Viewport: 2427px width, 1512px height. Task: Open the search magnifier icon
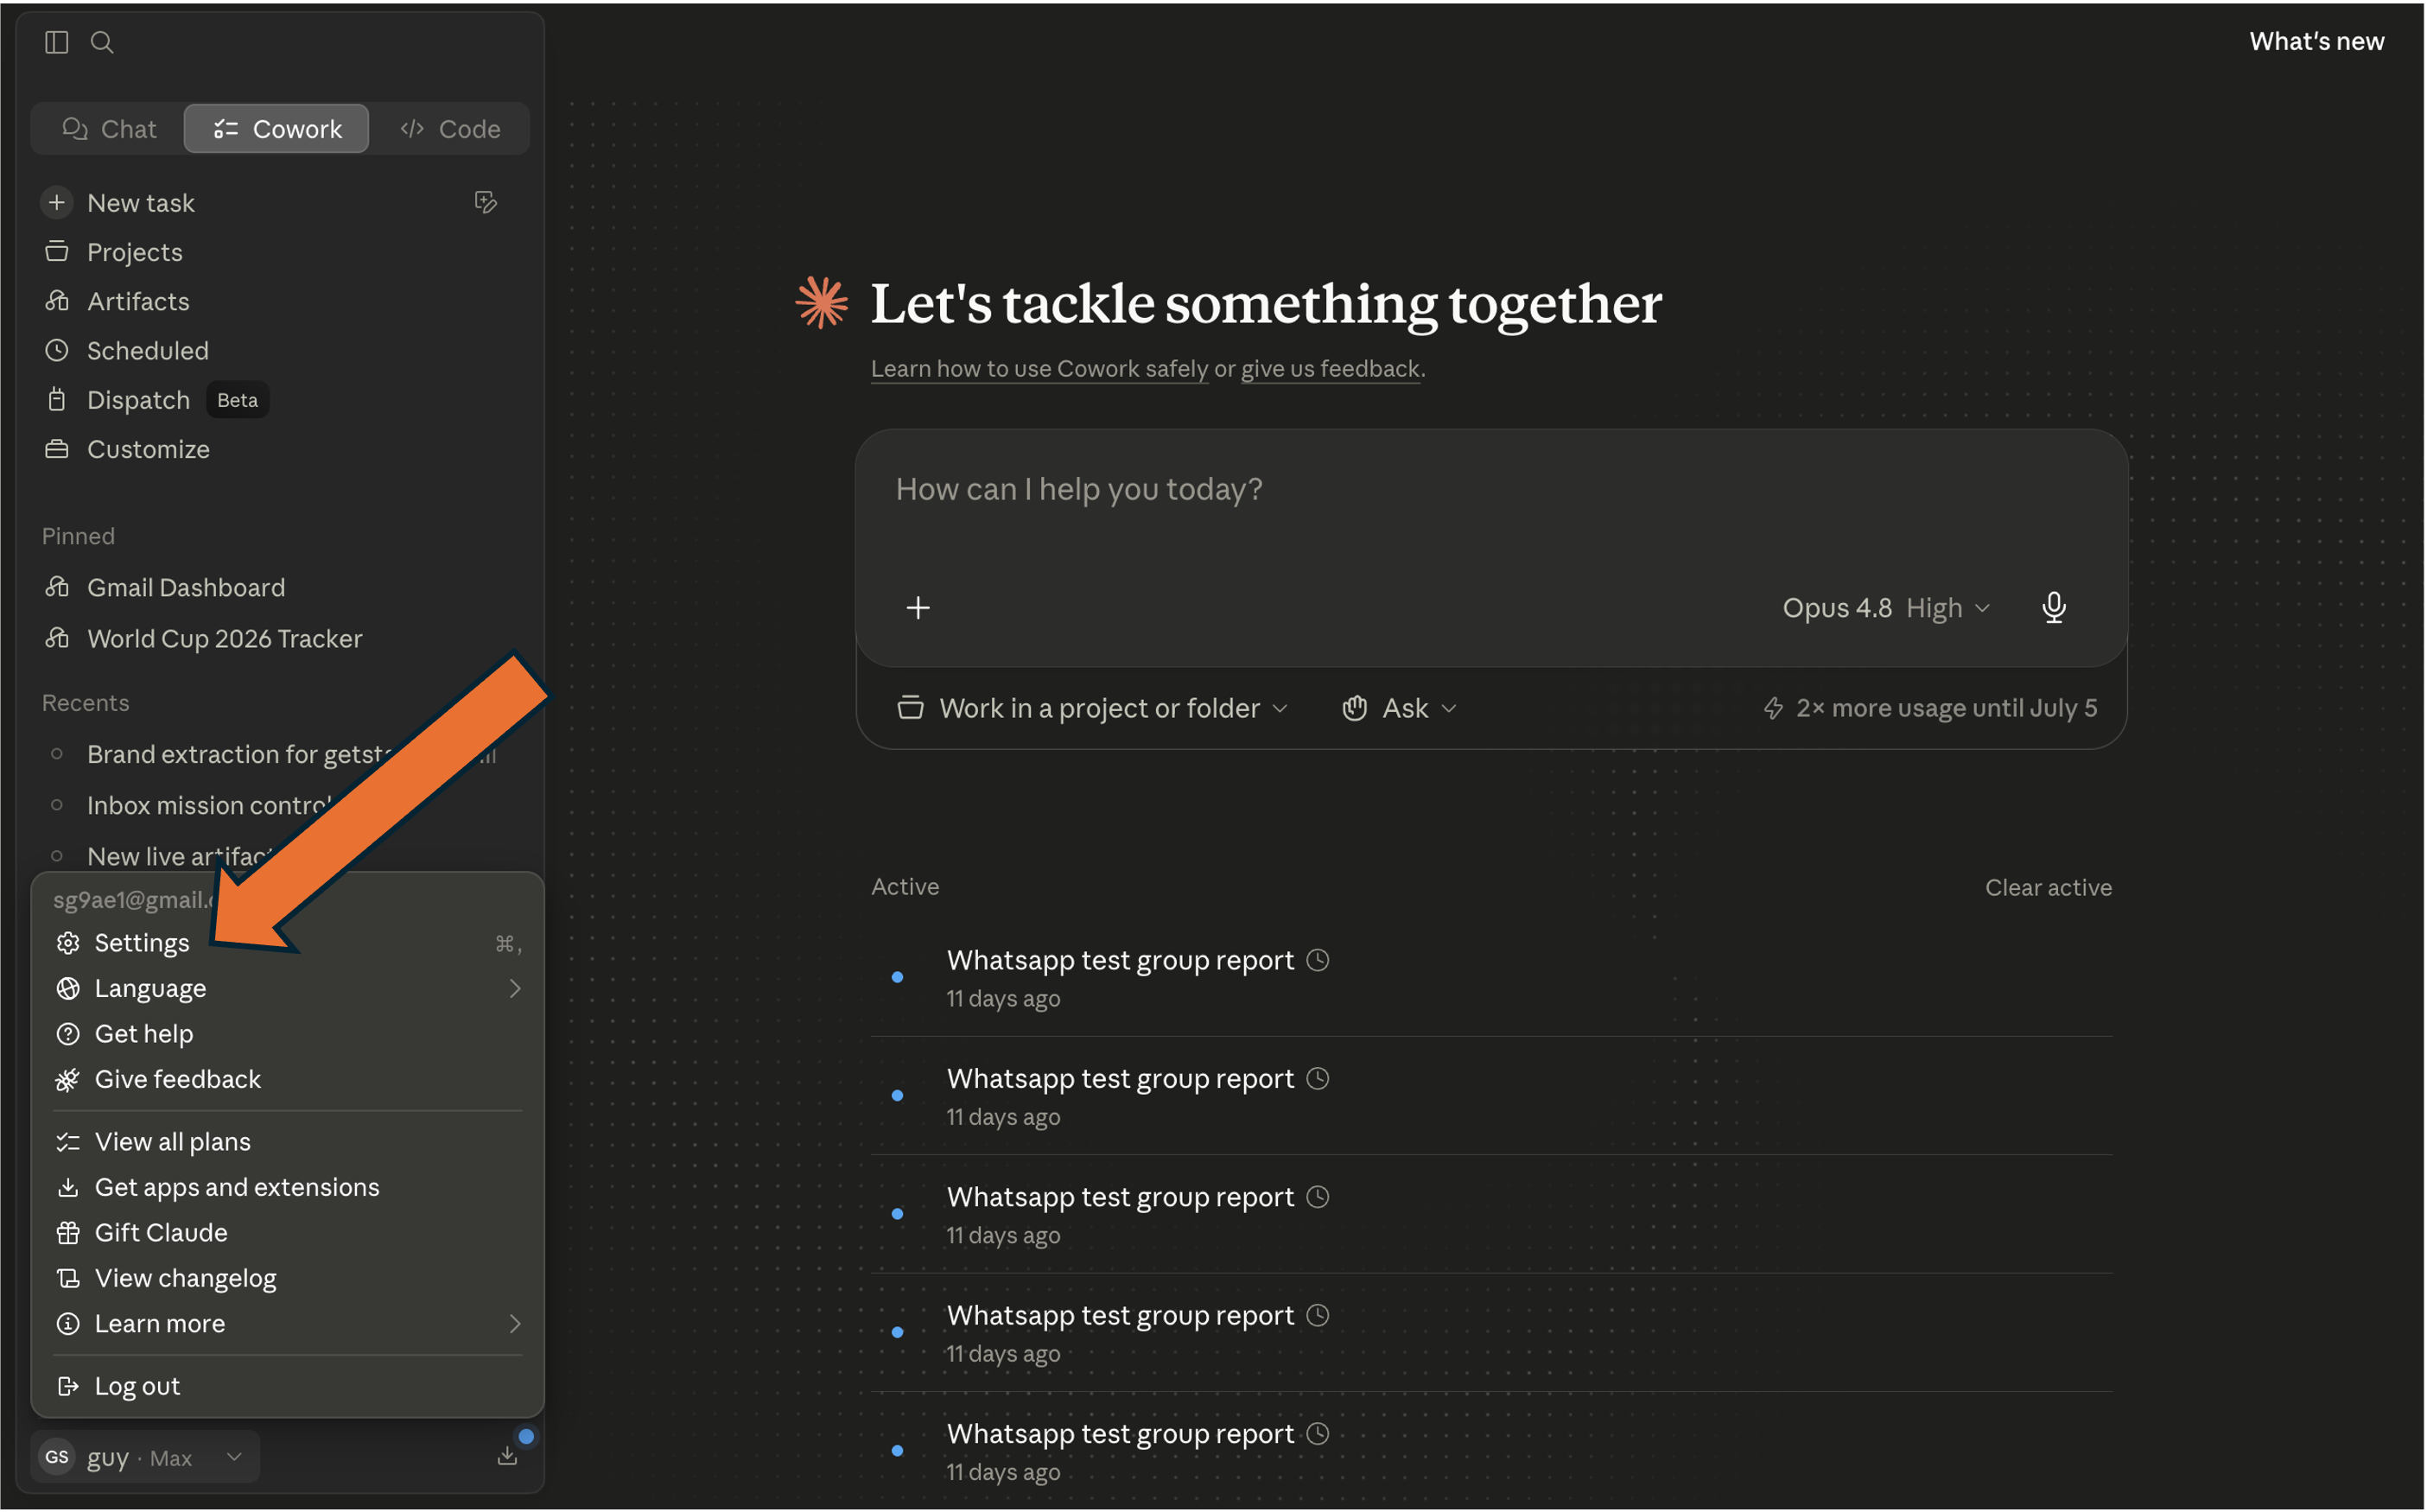tap(102, 42)
